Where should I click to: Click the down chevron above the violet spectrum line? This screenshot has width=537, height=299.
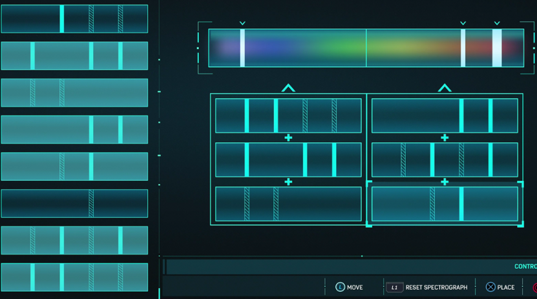[x=242, y=23]
